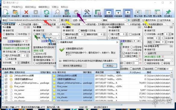
Task: Click the 添加文件 toolbar icon
Action: pyautogui.click(x=6, y=12)
